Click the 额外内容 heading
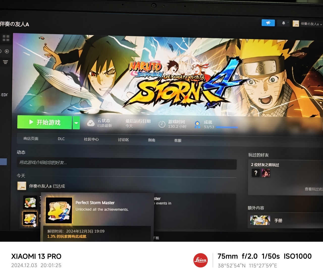Screen dimensions: 323x279 (x=256, y=208)
